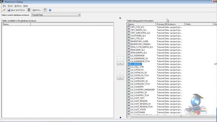Click the table icon beside LU_BRAND
The image size is (217, 122).
tap(129, 64)
